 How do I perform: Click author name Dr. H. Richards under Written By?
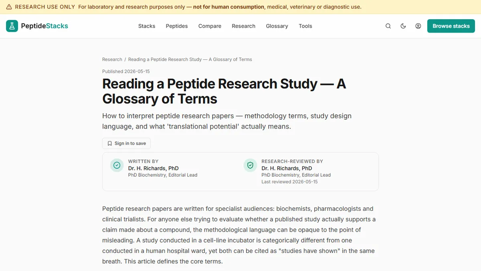[x=153, y=168]
